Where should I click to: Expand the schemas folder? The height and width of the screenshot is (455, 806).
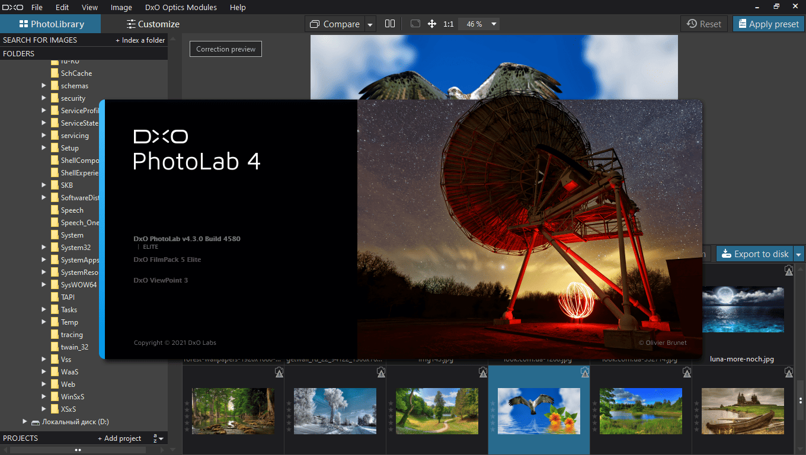click(x=44, y=86)
